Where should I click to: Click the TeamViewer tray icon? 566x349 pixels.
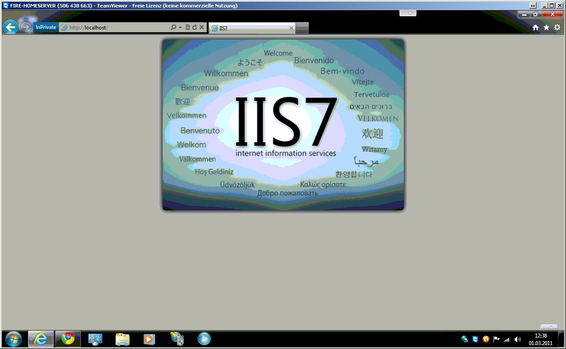[475, 339]
